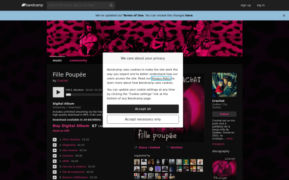Open the Mon homme track link
Viewport: 289px width, 180px height.
[70, 150]
